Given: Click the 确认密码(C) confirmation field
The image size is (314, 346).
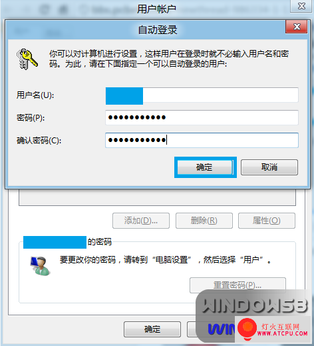Looking at the screenshot, I should click(x=202, y=140).
